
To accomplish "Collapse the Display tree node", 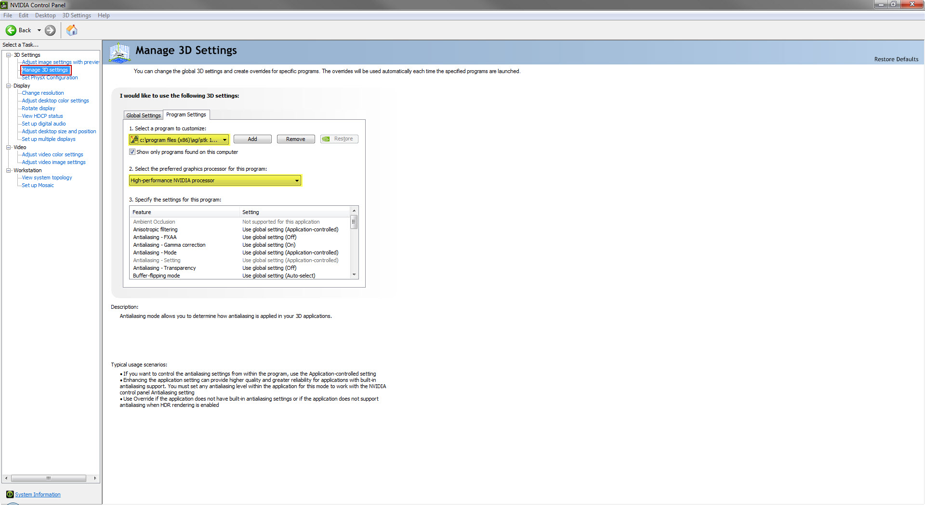I will (x=8, y=86).
